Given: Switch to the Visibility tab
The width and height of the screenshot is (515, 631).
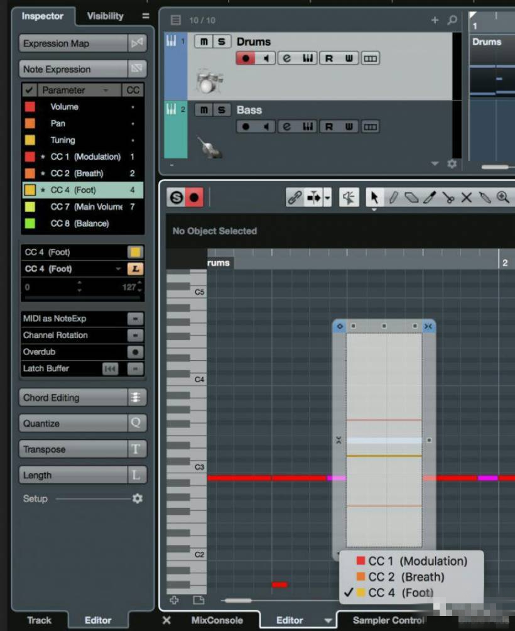Looking at the screenshot, I should (105, 16).
